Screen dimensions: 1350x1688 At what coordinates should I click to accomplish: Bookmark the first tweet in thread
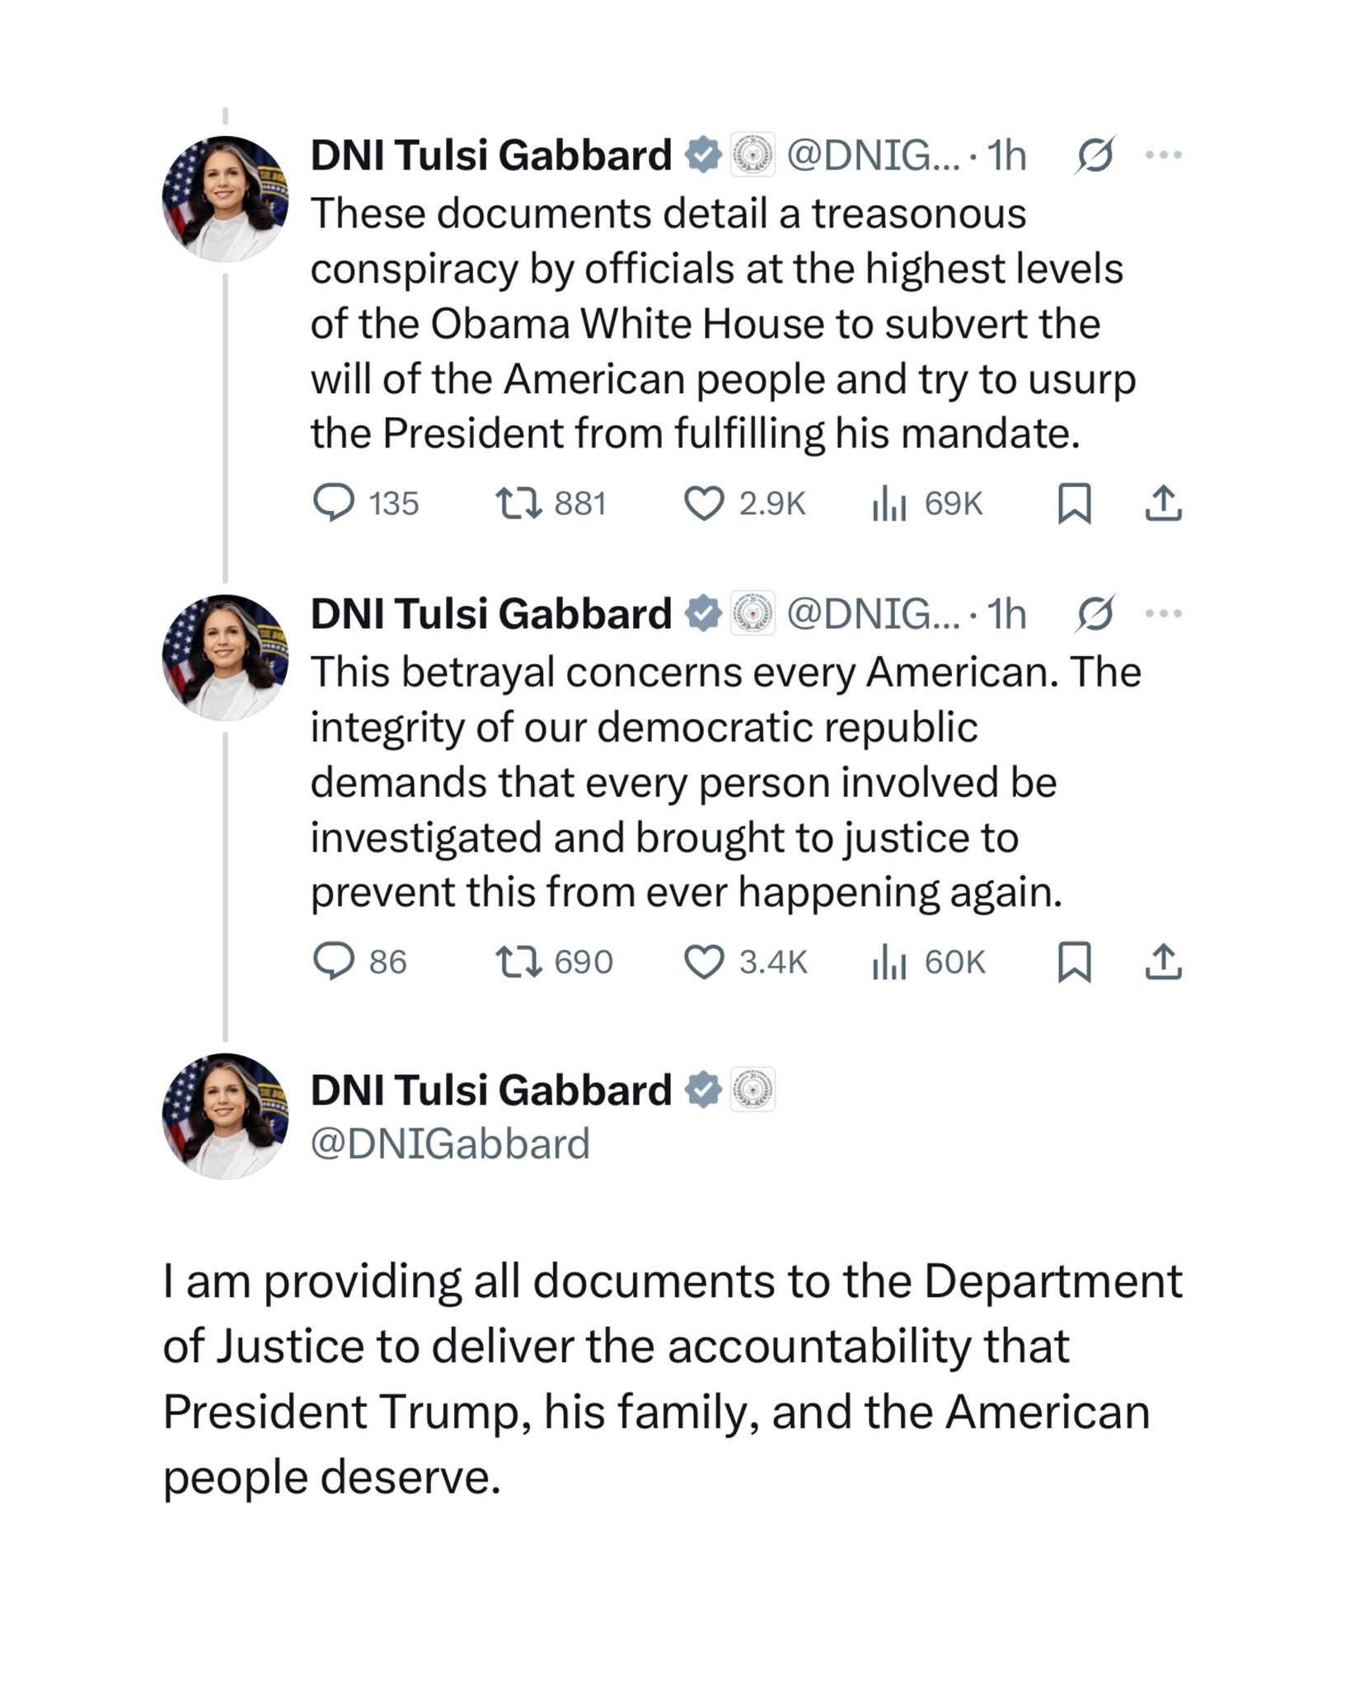click(x=1074, y=504)
